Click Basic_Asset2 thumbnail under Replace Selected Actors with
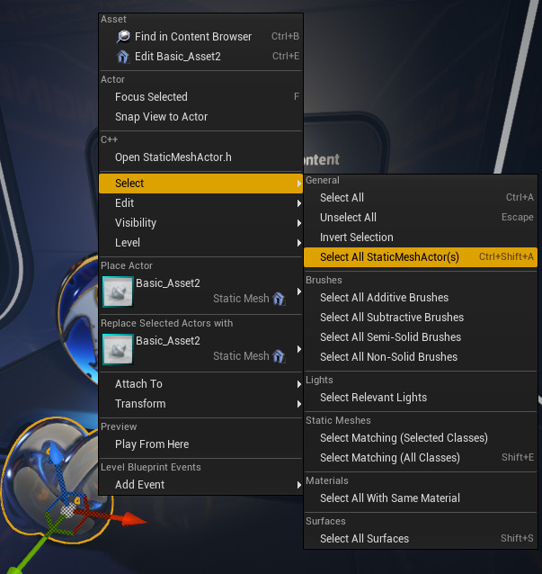This screenshot has width=542, height=574. [x=118, y=349]
